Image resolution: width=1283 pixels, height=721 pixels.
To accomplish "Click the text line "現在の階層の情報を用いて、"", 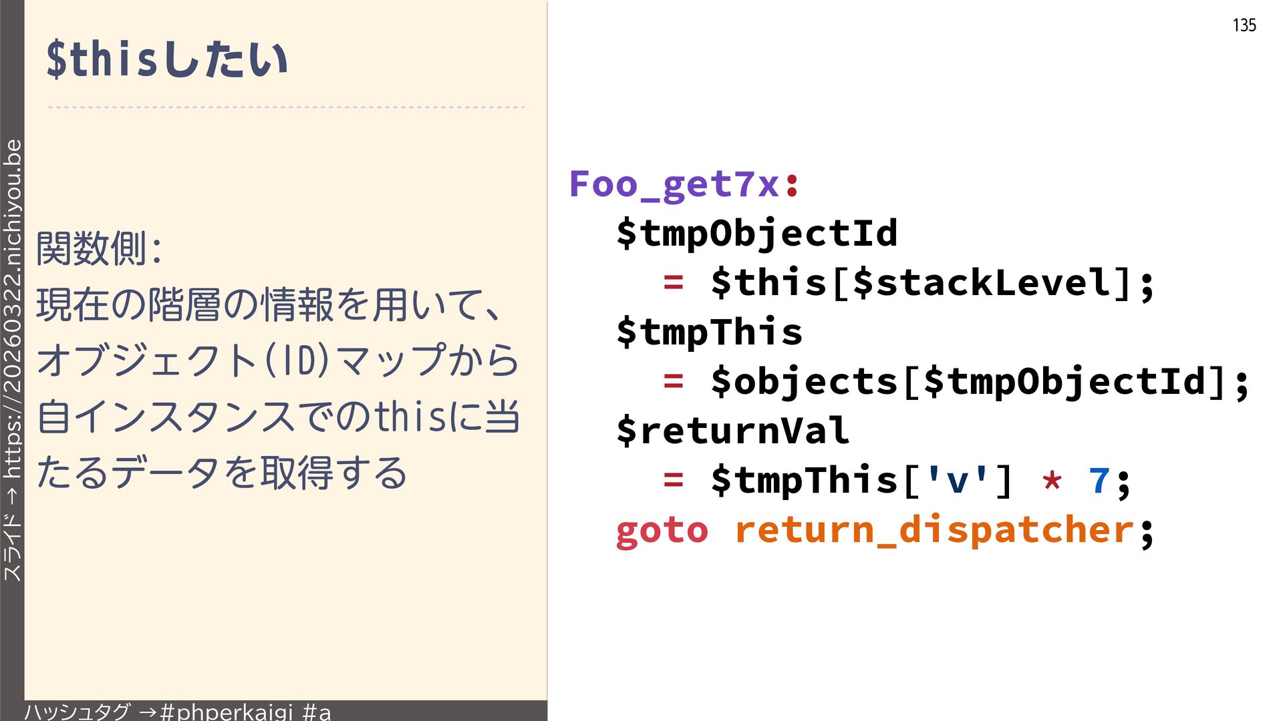I will pos(267,304).
